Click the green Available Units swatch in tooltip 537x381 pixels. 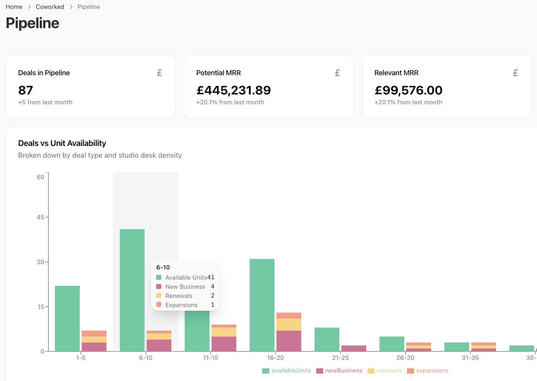pyautogui.click(x=159, y=277)
